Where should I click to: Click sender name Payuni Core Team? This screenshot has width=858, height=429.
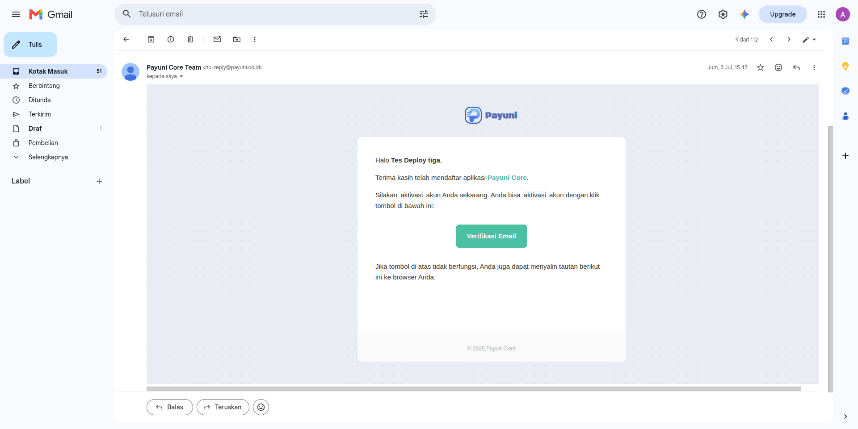pos(174,67)
